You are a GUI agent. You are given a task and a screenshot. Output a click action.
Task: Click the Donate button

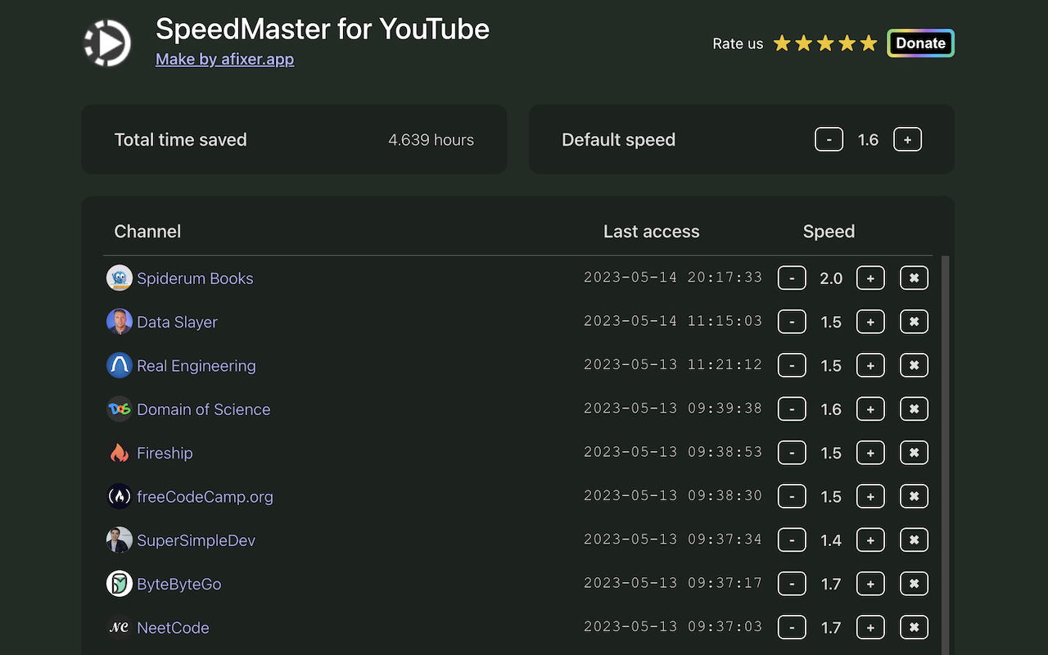point(920,43)
